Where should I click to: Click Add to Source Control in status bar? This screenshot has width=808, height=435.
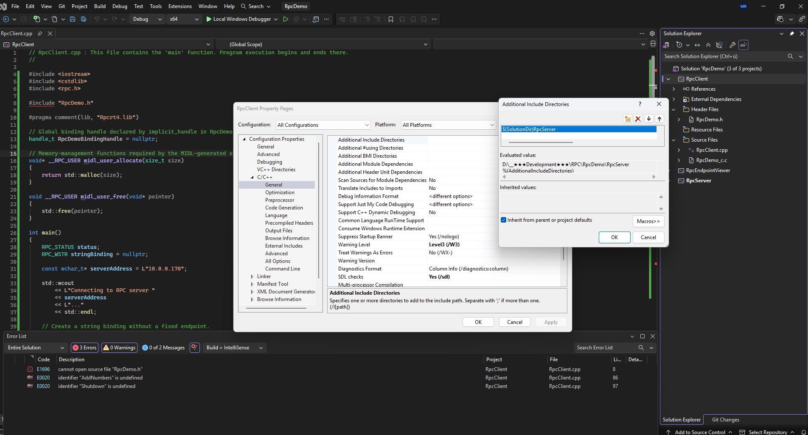[700, 432]
